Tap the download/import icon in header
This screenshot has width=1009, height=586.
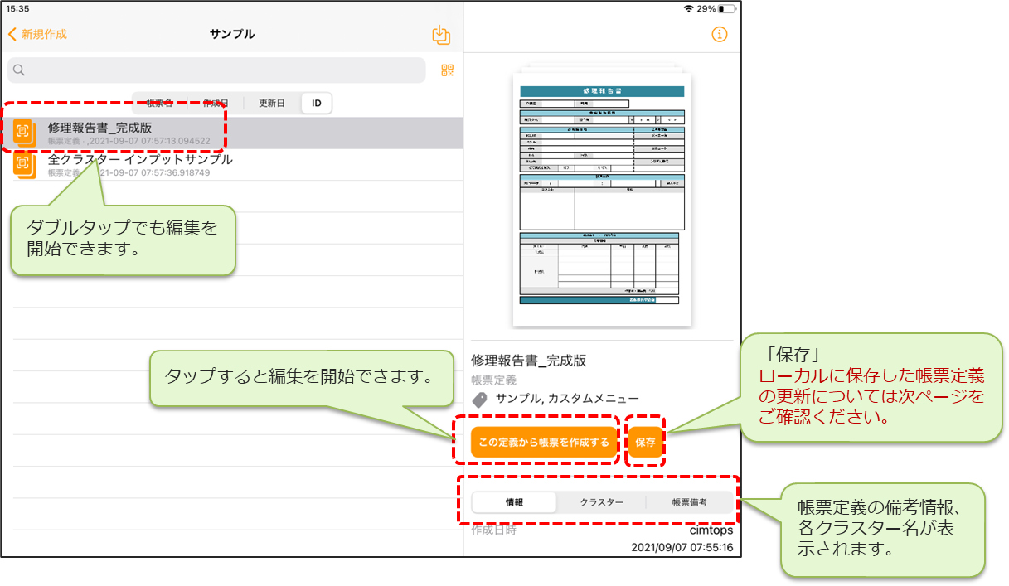[x=441, y=35]
